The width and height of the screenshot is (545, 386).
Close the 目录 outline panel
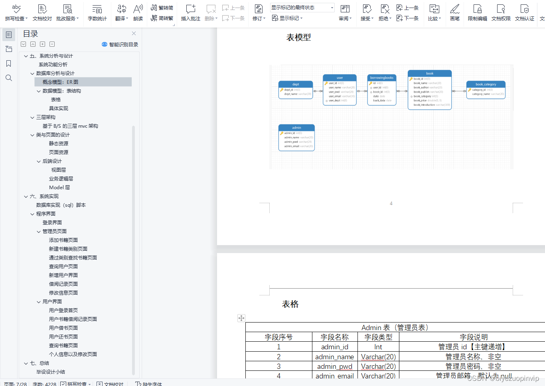[134, 34]
